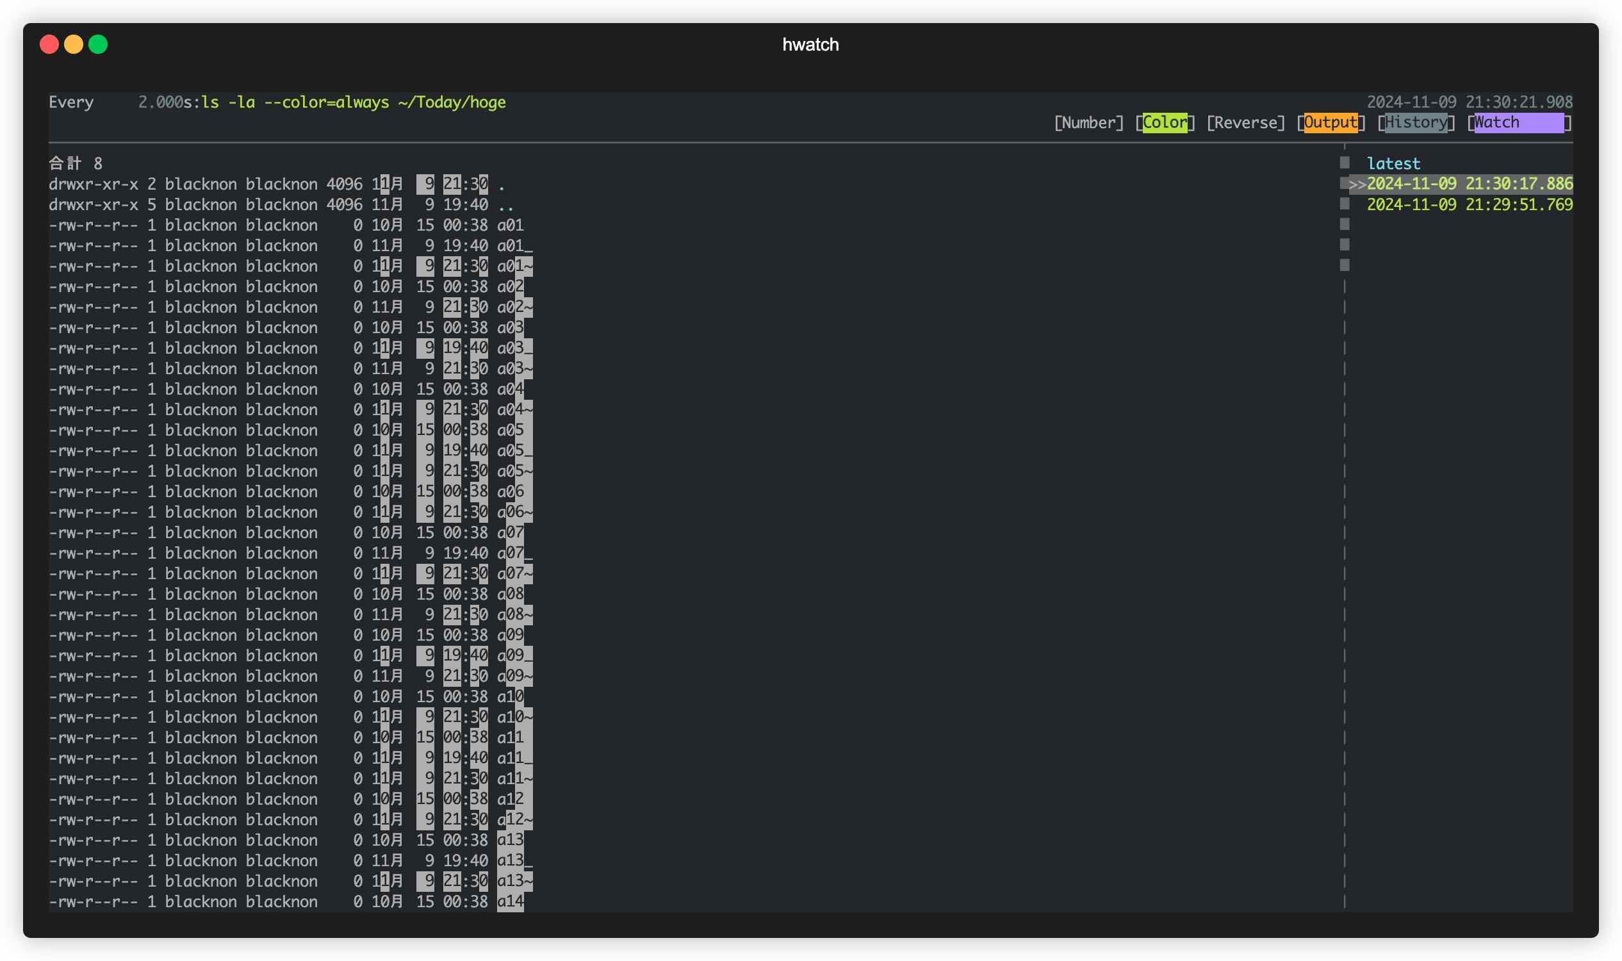Click the highlighted a14 file name
The image size is (1622, 961).
click(x=510, y=901)
